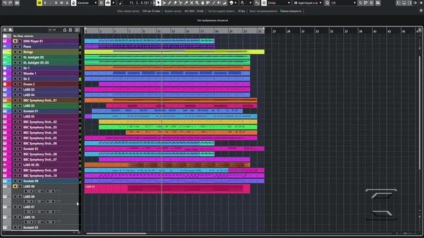Click the track search magnifier in track list
This screenshot has width=424, height=238.
77,30
